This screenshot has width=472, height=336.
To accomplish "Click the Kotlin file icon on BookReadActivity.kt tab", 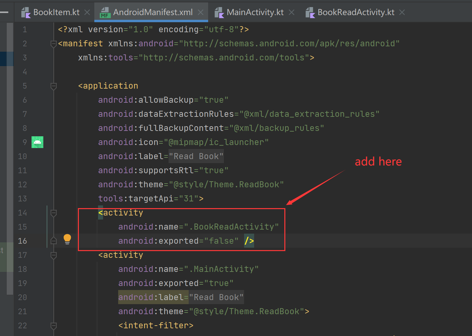I will point(310,13).
